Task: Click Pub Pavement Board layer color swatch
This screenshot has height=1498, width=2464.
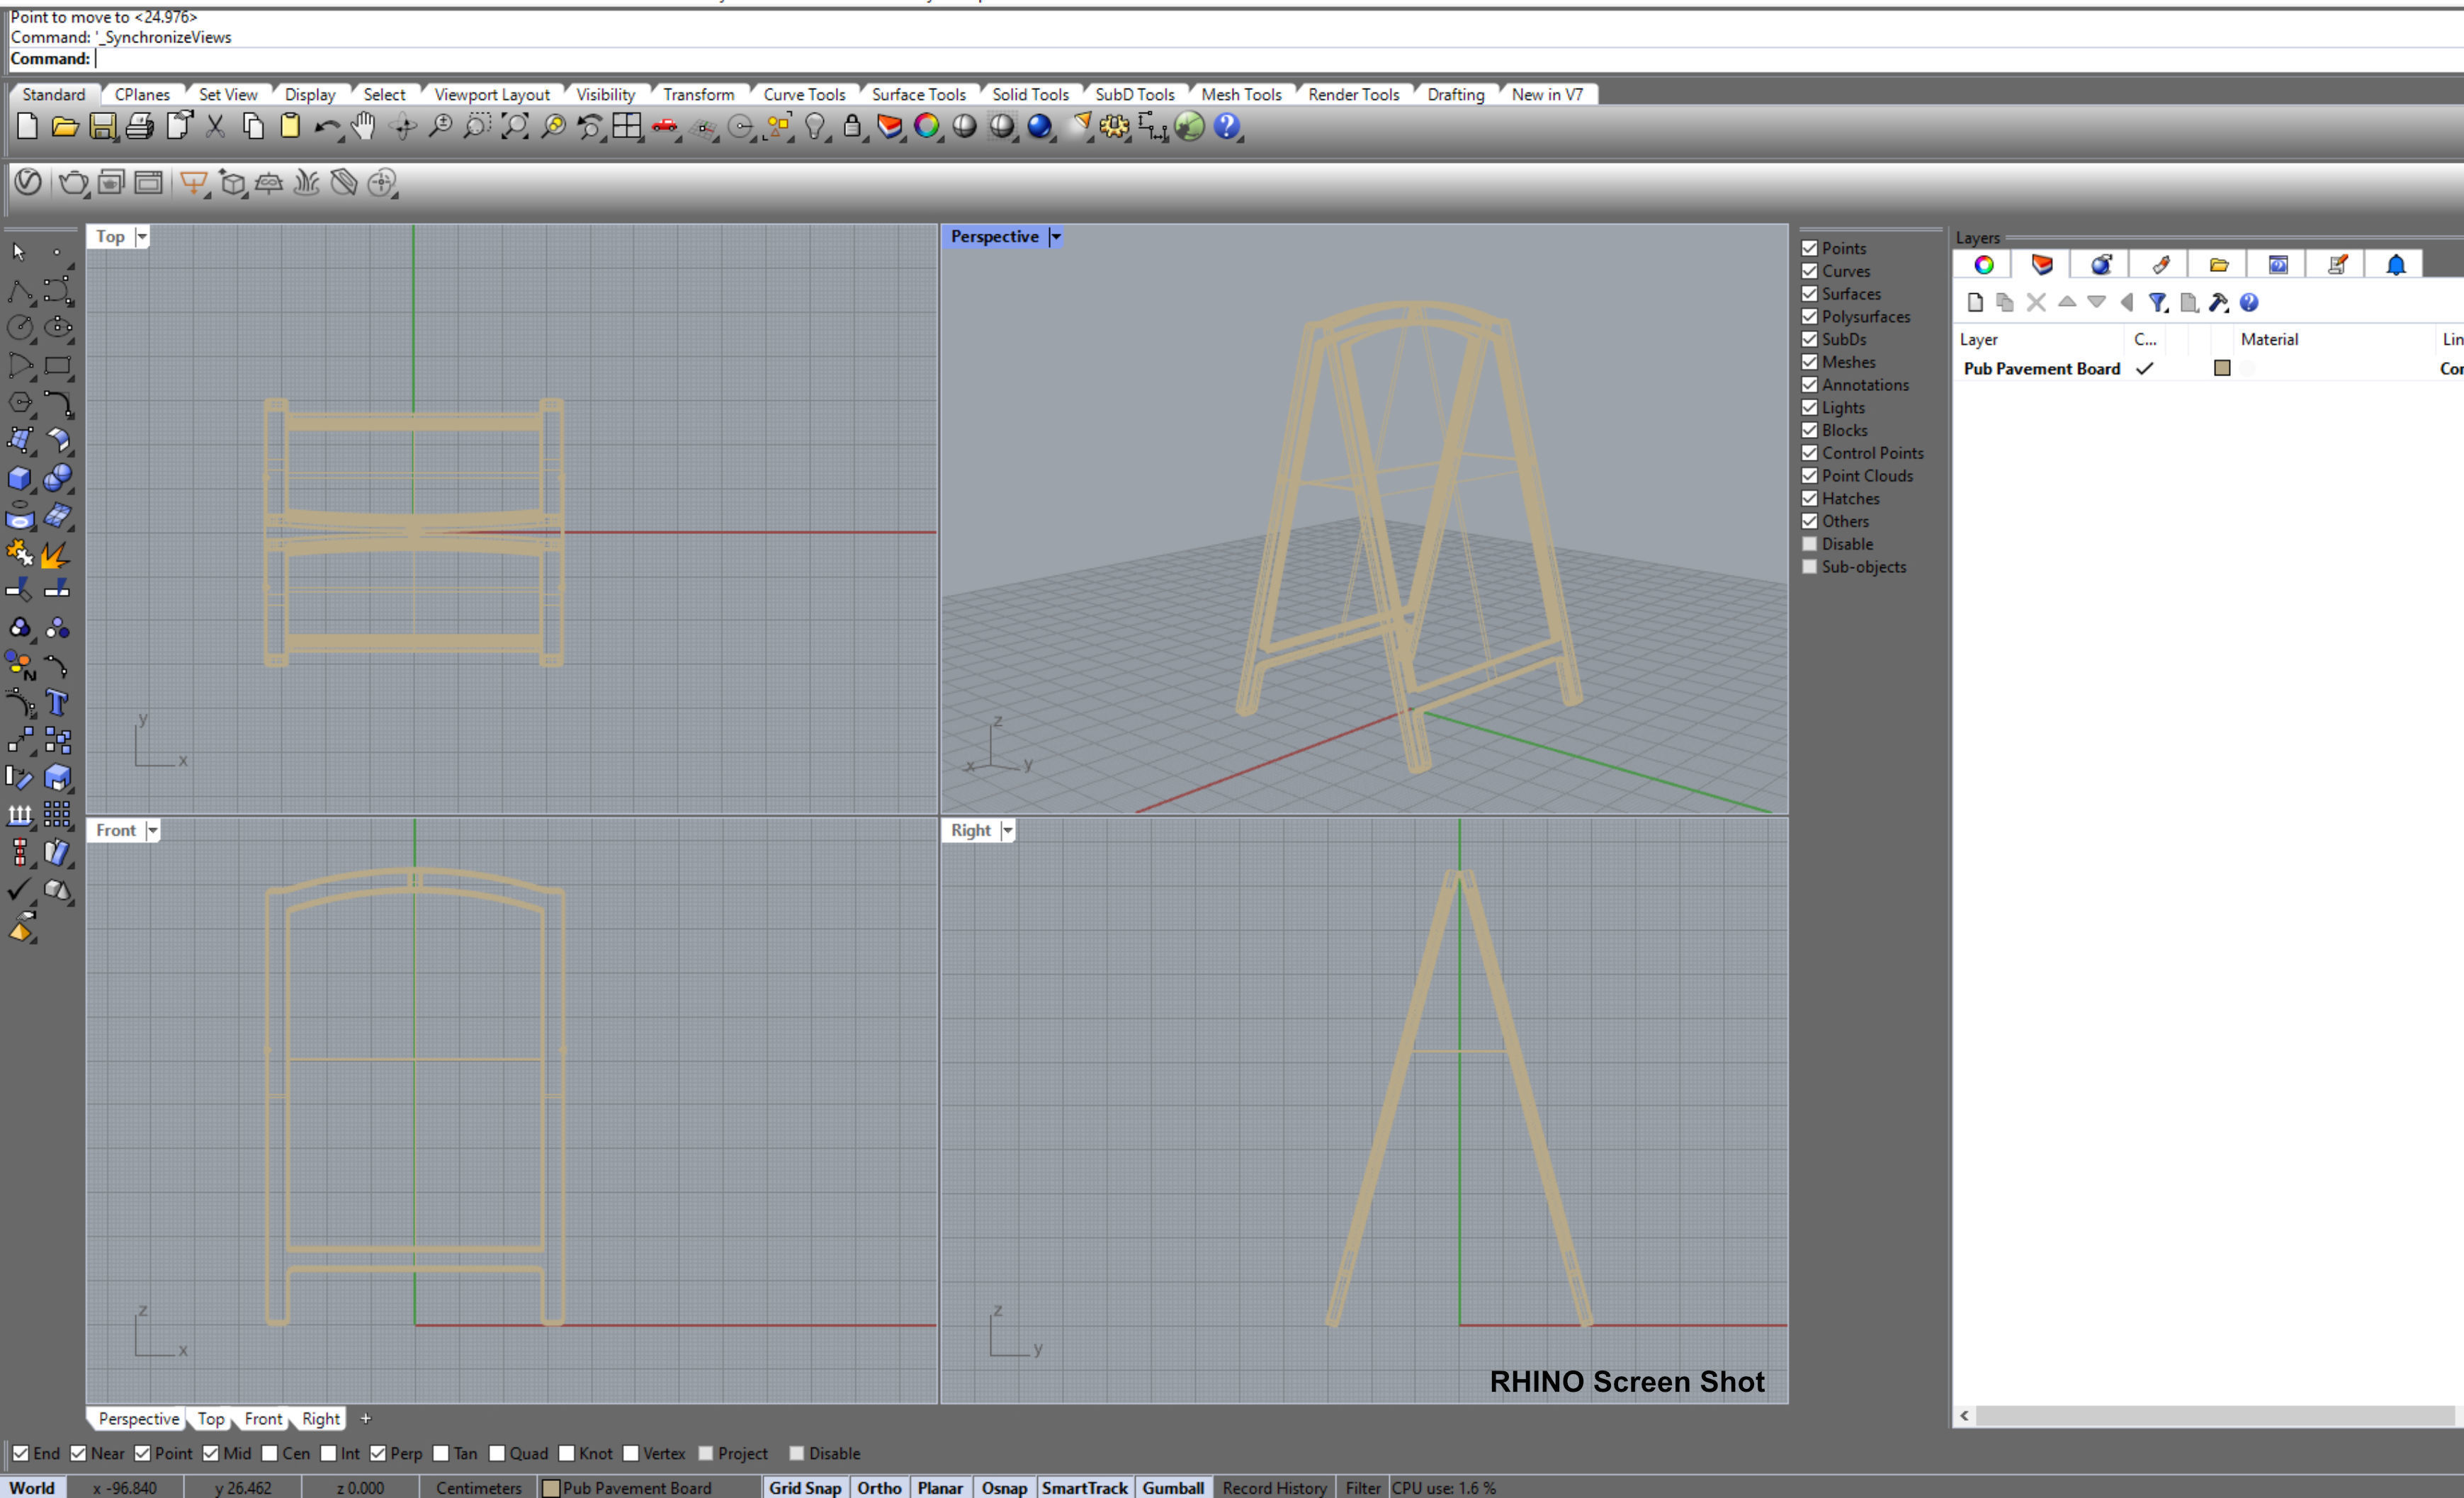Action: coord(2222,369)
